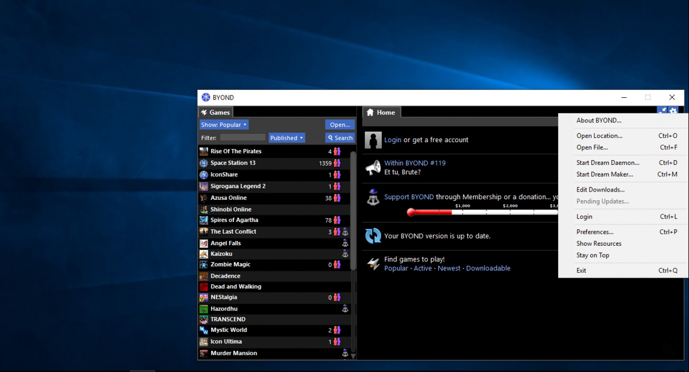The width and height of the screenshot is (689, 372).
Task: Open the Show: Popular dropdown
Action: coord(224,125)
